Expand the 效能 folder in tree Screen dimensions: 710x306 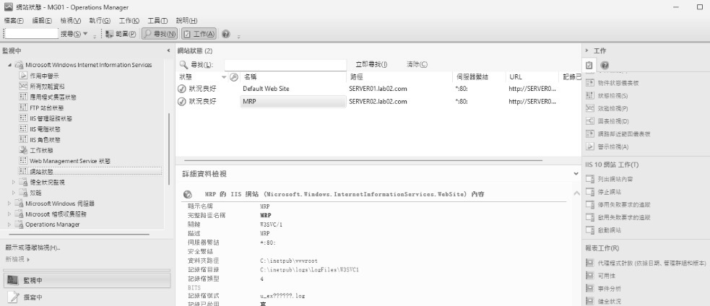tap(14, 193)
